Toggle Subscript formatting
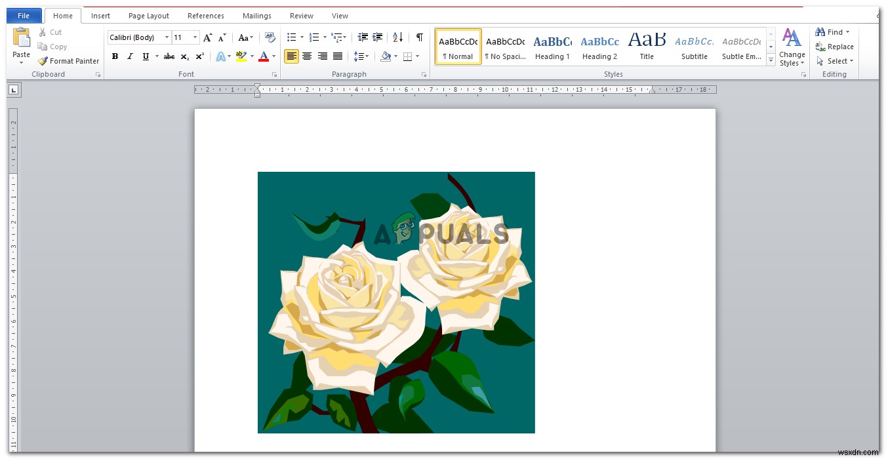Viewport: 886px width, 459px height. pyautogui.click(x=185, y=56)
